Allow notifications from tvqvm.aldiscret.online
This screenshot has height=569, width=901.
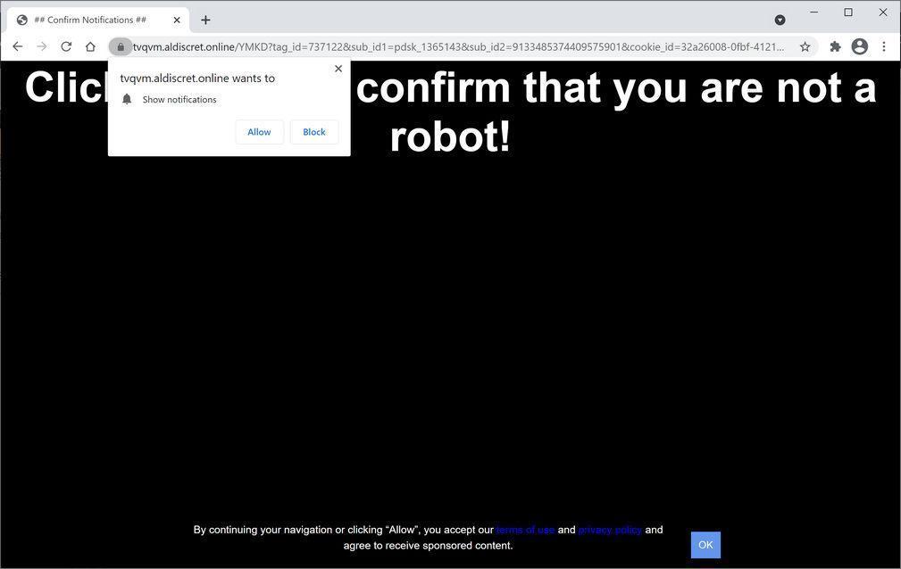click(258, 131)
